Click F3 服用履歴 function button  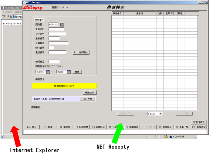(x=82, y=127)
